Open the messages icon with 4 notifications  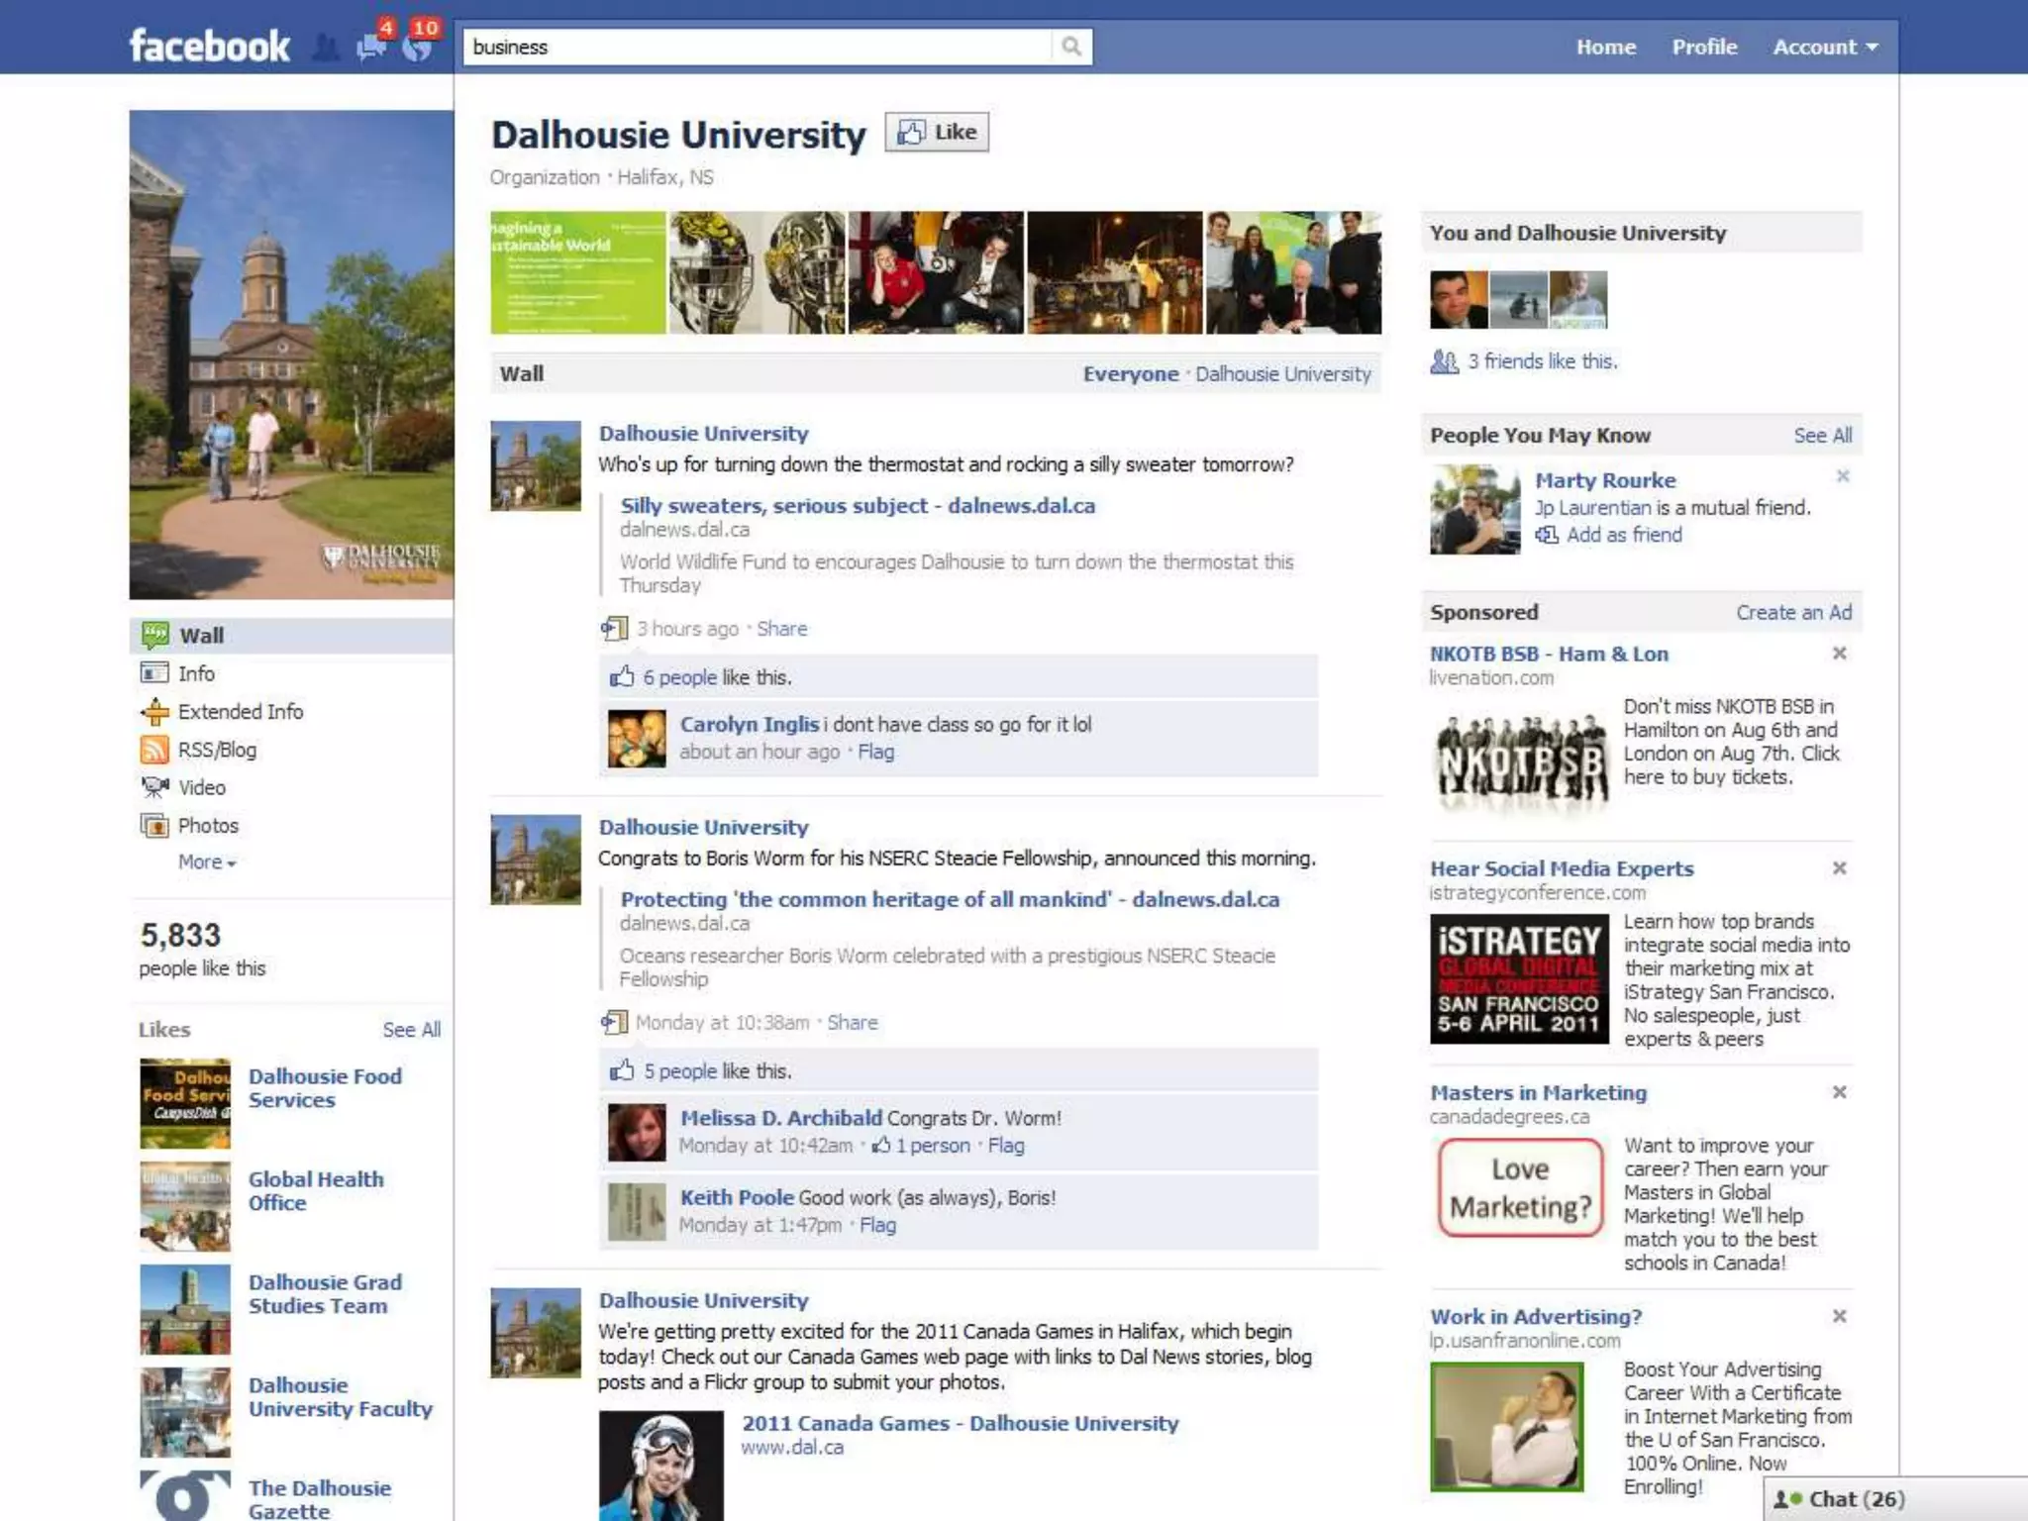pyautogui.click(x=371, y=47)
